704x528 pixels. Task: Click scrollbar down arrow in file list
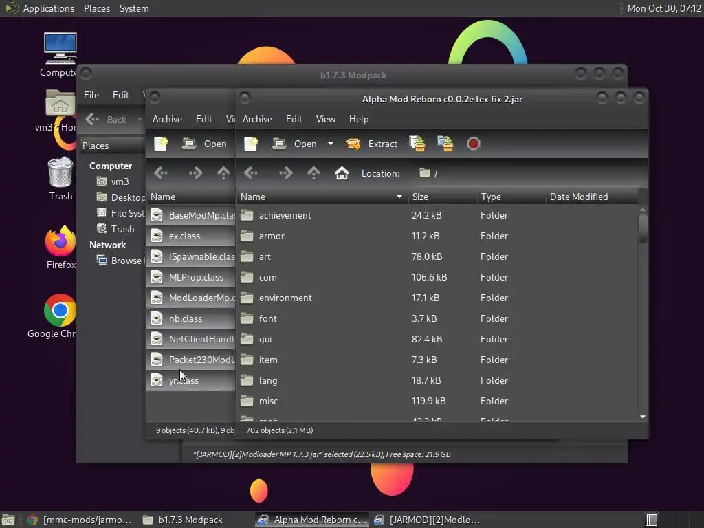[x=643, y=417]
